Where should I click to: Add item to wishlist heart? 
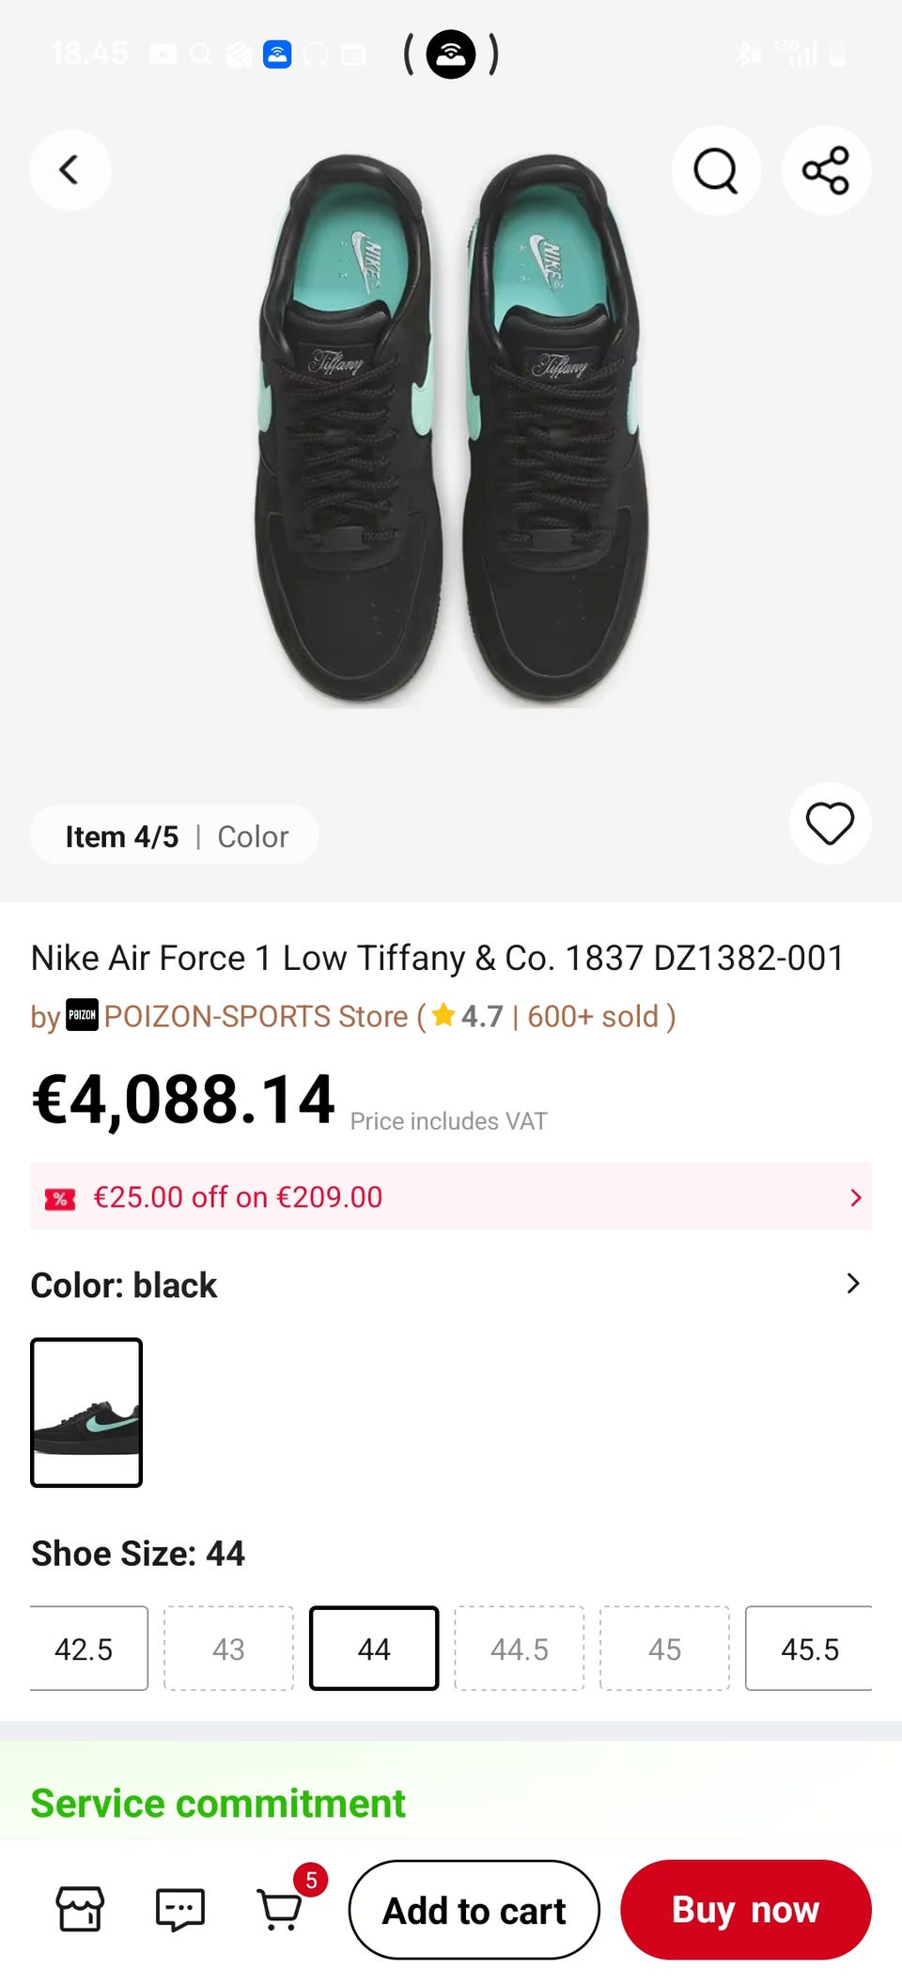click(x=830, y=823)
